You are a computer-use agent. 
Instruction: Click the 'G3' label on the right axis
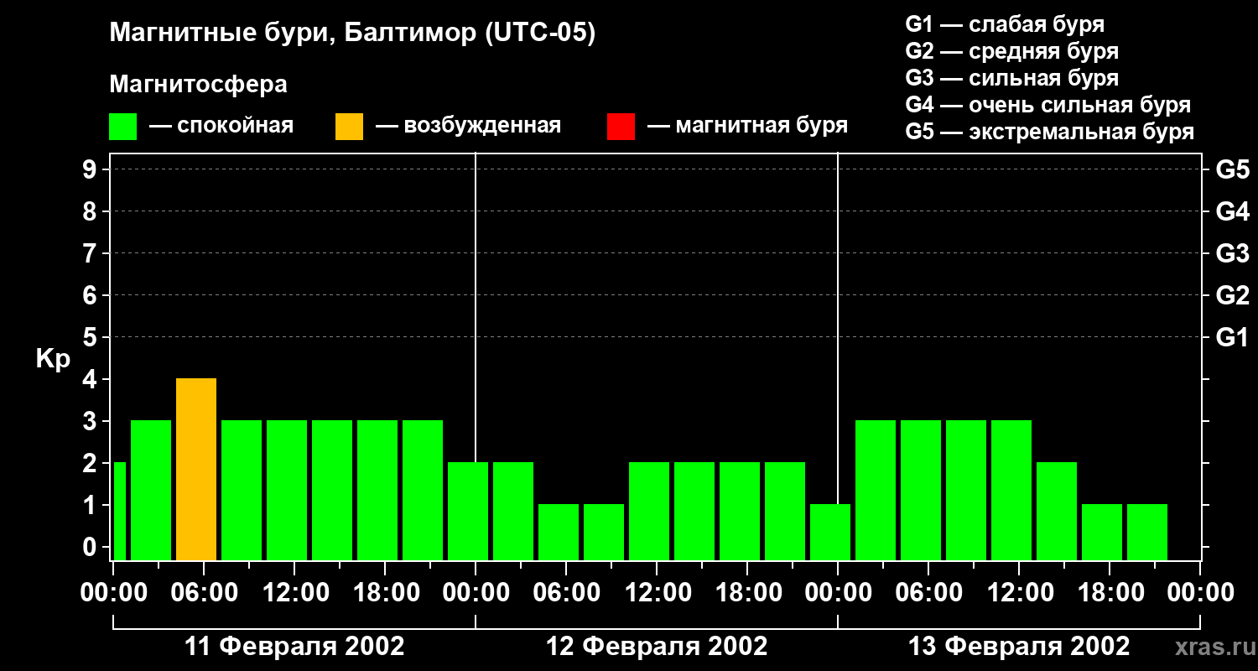(1232, 253)
